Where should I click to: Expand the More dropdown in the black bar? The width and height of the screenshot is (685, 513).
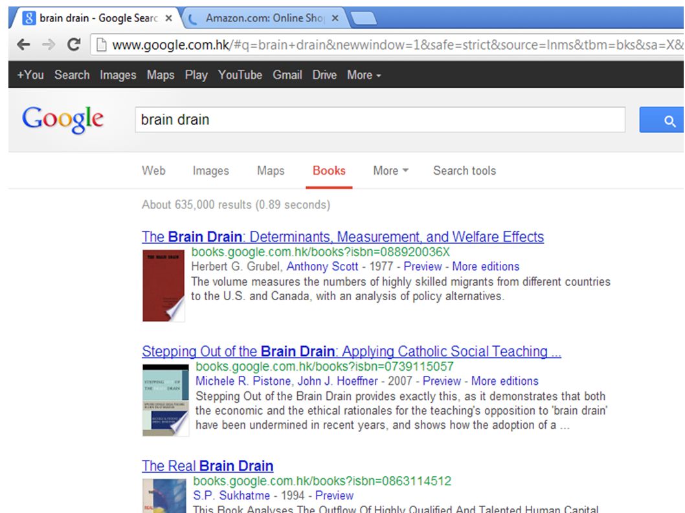364,75
